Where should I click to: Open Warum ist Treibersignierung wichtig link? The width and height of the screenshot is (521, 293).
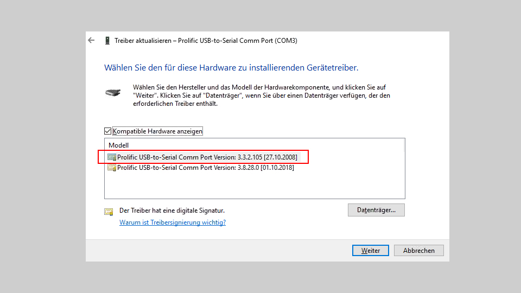(x=173, y=222)
